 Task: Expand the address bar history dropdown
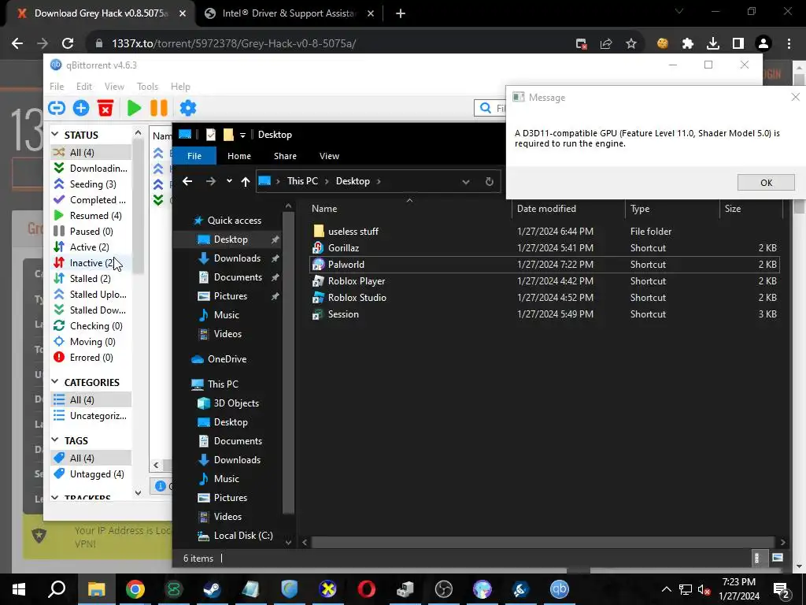coord(466,182)
